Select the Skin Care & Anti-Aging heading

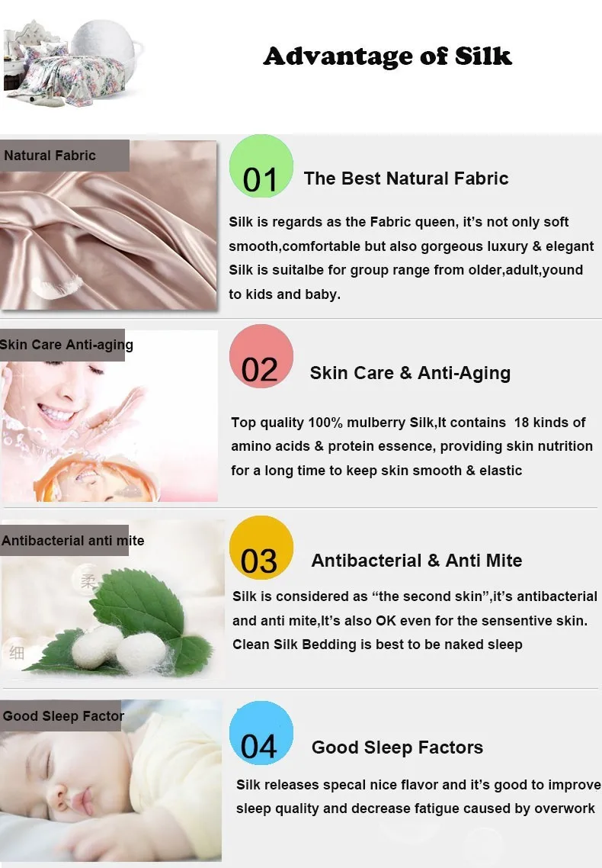410,373
